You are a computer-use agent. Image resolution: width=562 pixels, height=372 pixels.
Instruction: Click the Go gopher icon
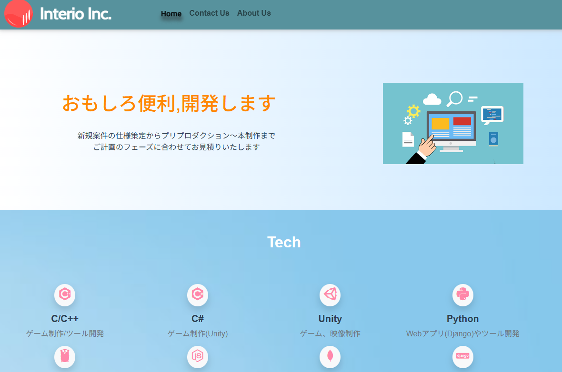coord(65,356)
